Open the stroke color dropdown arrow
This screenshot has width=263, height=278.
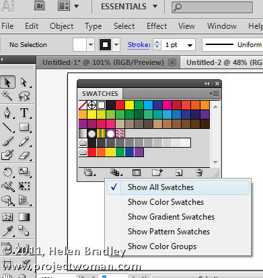coord(116,44)
